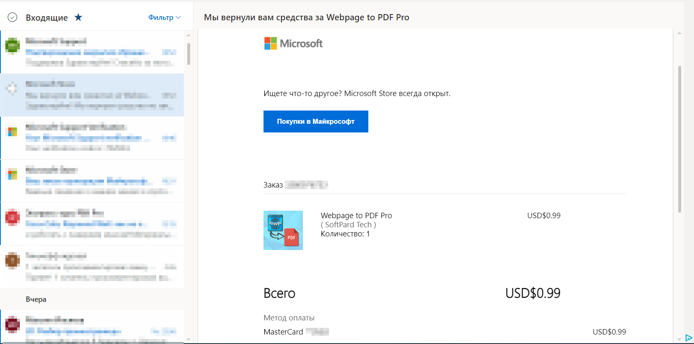Click the email subject about Webpage to PDF Pro

coord(307,17)
